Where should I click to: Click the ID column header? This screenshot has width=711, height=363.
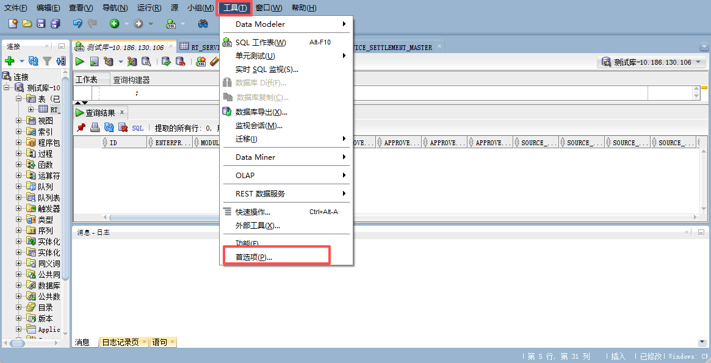[x=125, y=142]
